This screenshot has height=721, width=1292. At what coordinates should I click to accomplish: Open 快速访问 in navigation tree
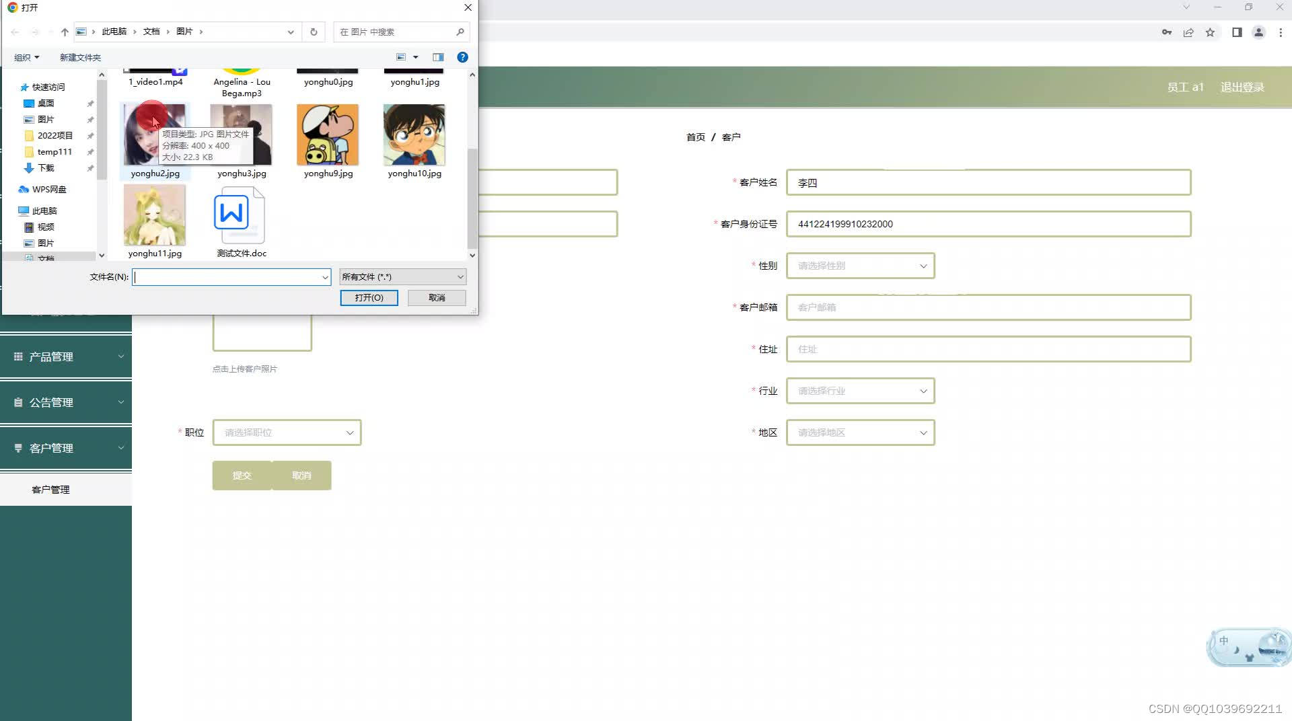[x=48, y=87]
